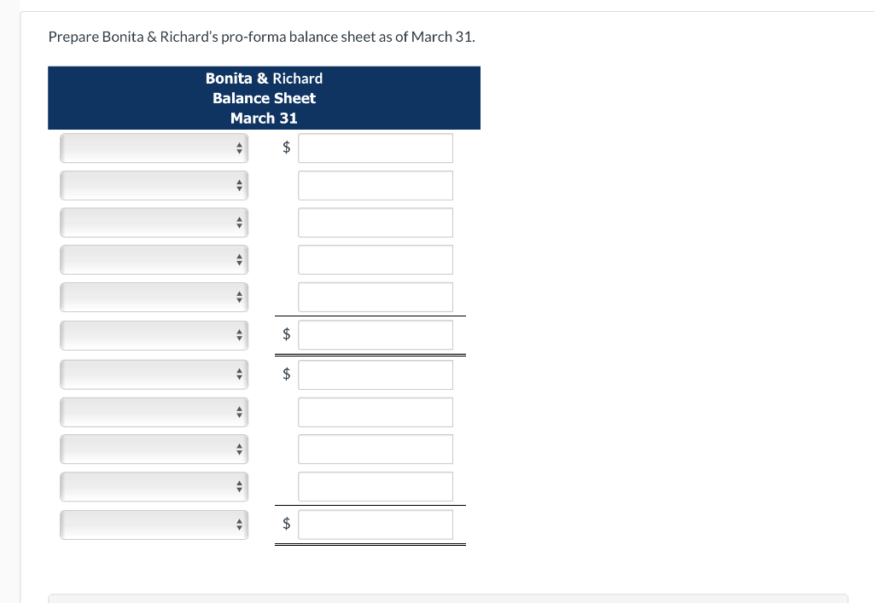This screenshot has height=603, width=874.
Task: Click the final total amount input field
Action: 376,525
